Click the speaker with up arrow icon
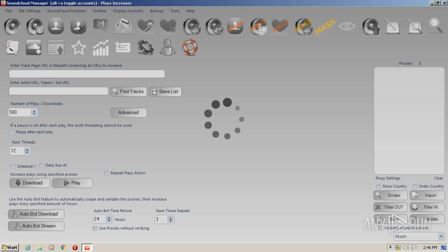Screen dimensions: 448x252 coord(370,26)
